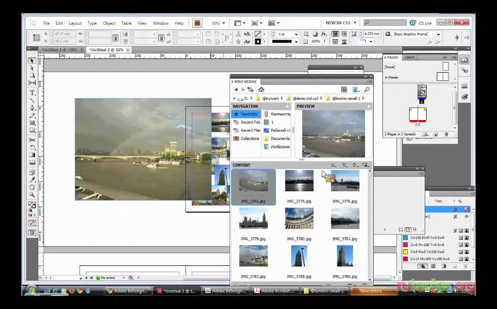
Task: Select Recent Folders in Navigation pane
Action: (246, 122)
